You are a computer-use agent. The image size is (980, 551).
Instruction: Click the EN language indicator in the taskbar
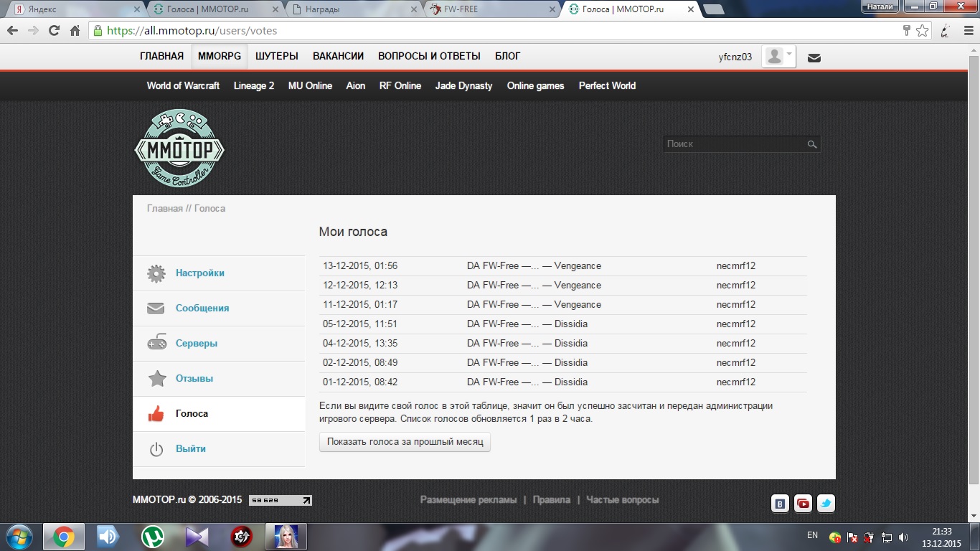coord(812,535)
